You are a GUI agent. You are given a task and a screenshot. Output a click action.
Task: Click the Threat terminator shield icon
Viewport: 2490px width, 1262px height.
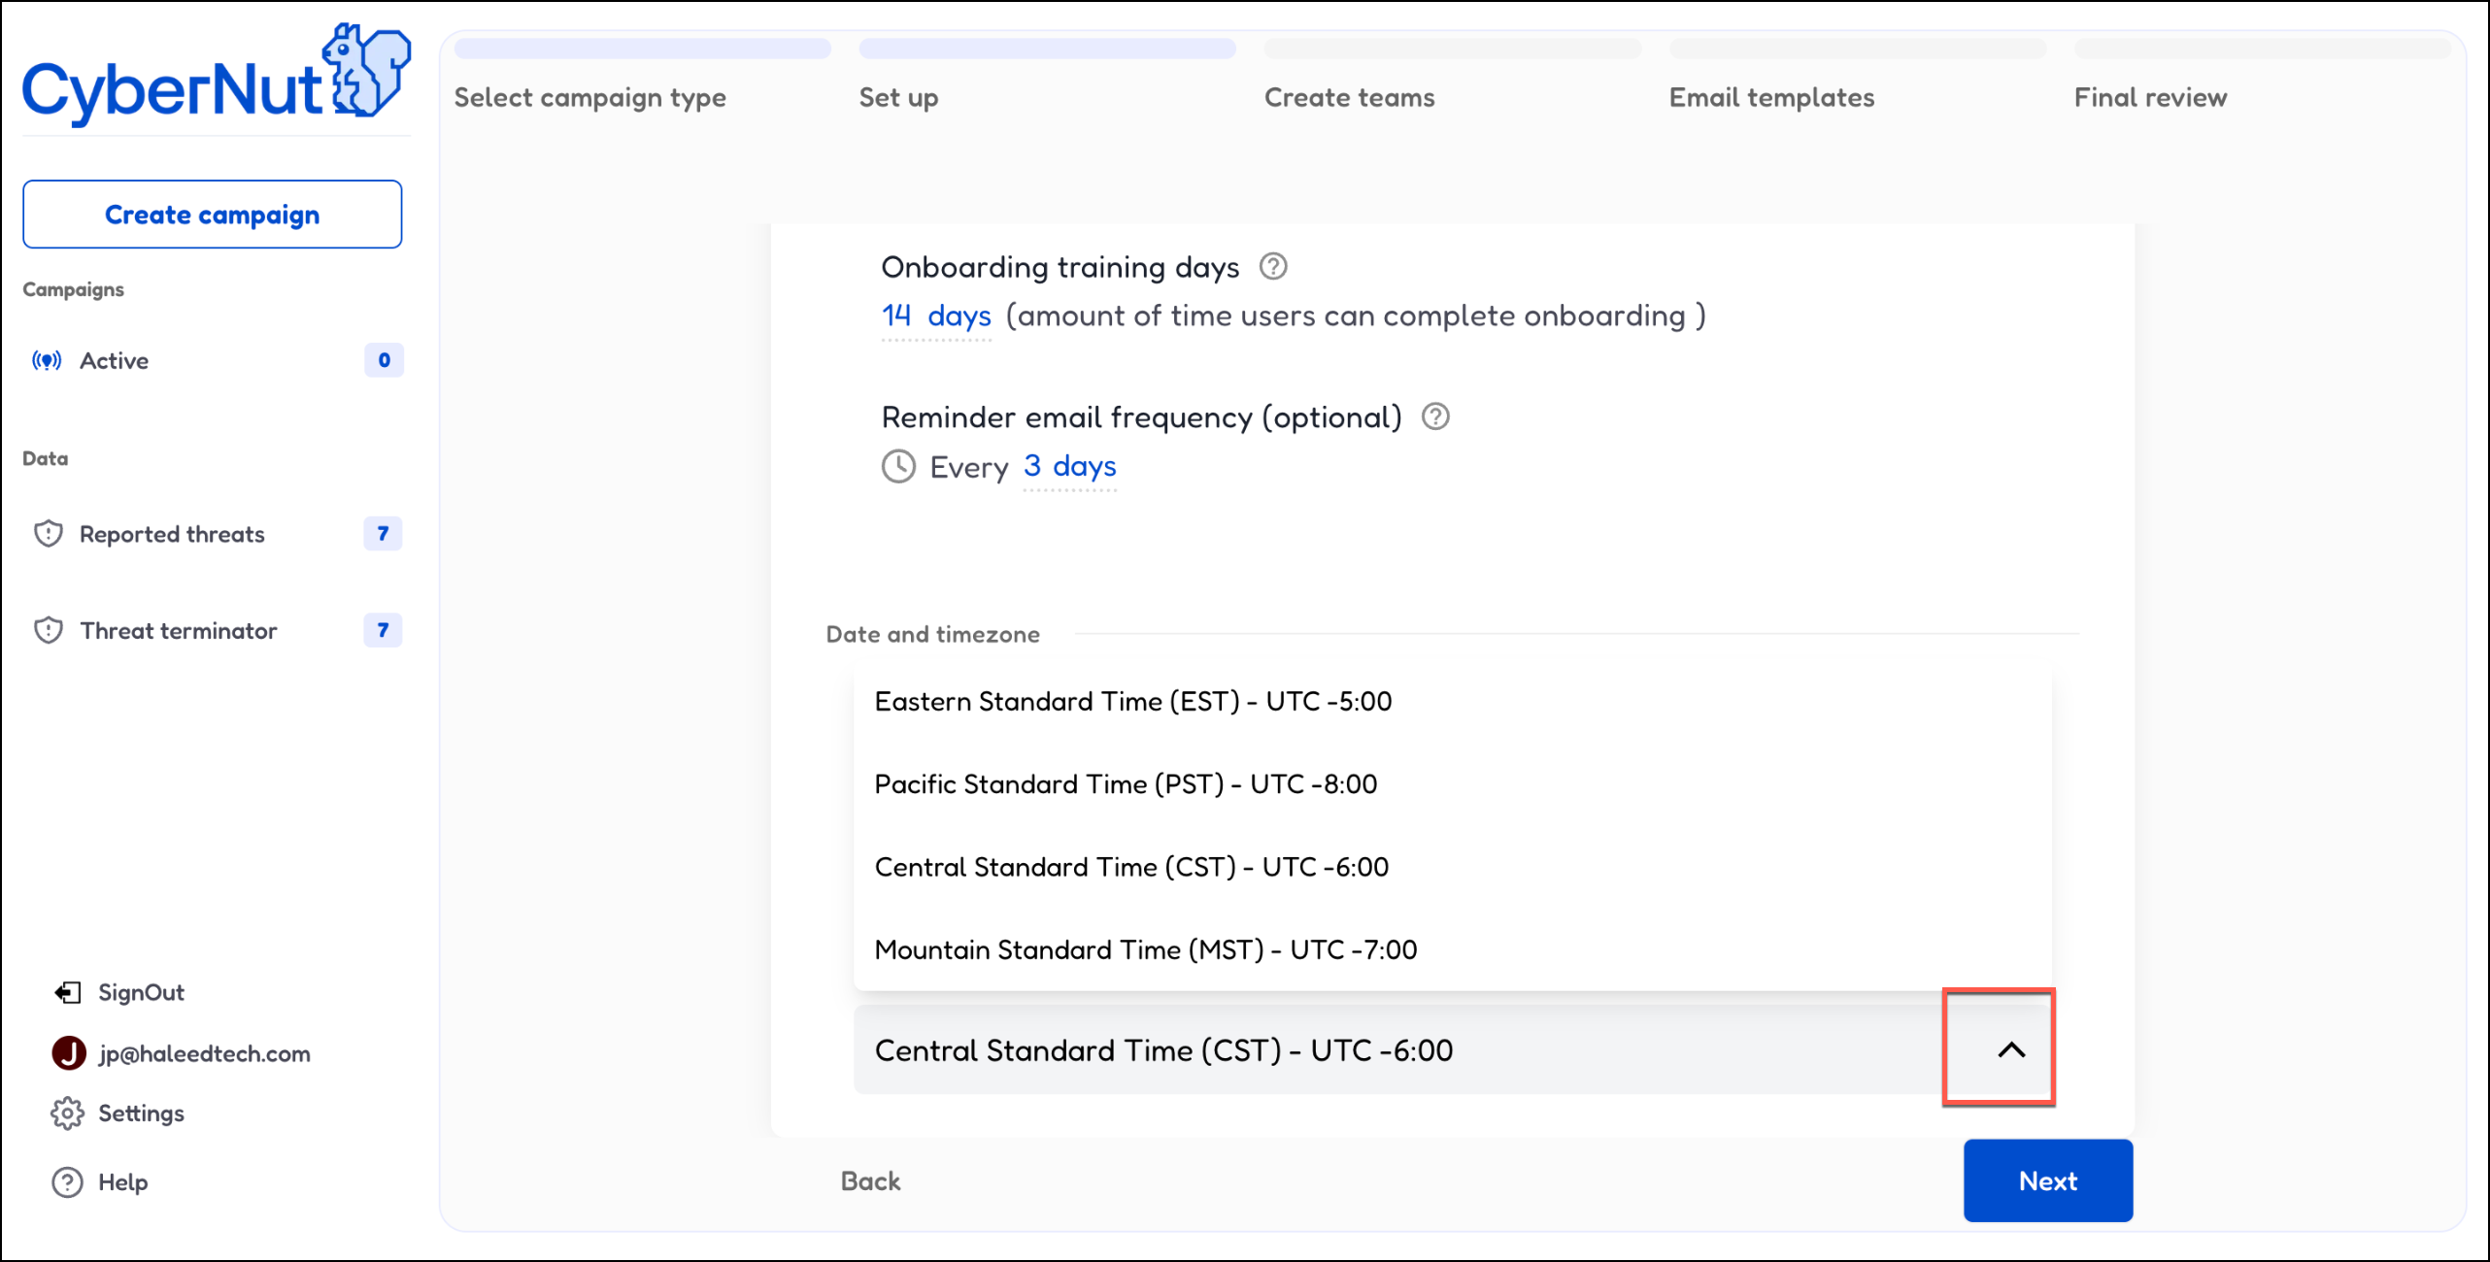[48, 631]
